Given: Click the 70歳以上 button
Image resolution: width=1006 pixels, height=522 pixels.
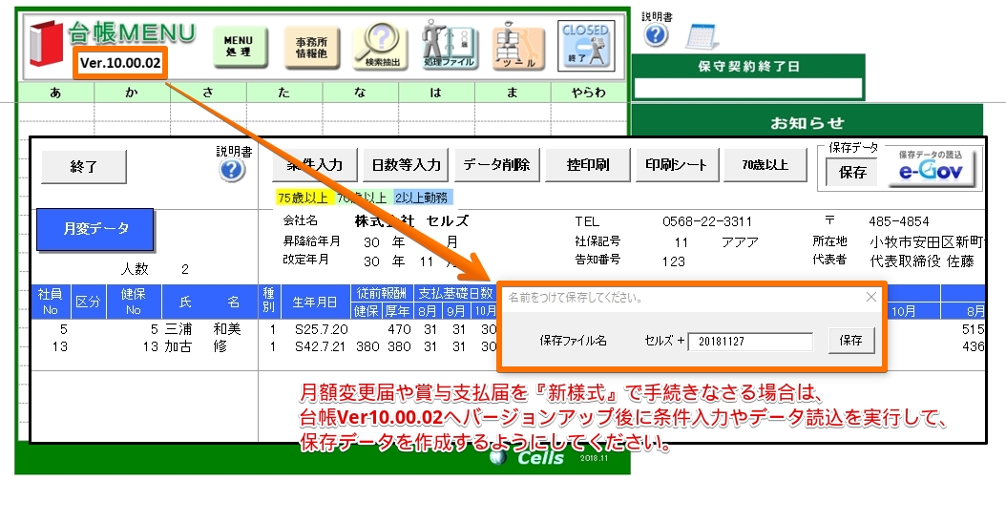Looking at the screenshot, I should (765, 165).
